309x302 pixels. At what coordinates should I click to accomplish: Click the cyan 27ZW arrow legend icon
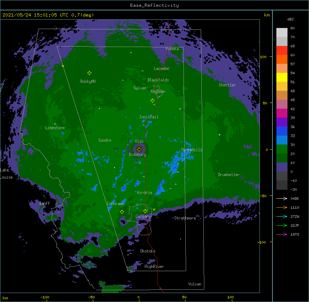click(282, 216)
